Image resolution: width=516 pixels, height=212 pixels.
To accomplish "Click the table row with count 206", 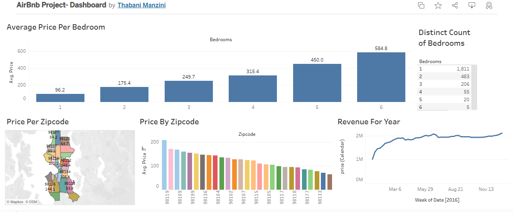I will click(444, 84).
